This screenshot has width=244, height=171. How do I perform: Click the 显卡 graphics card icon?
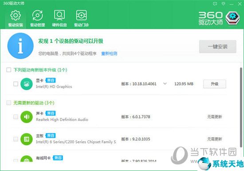point(27,84)
